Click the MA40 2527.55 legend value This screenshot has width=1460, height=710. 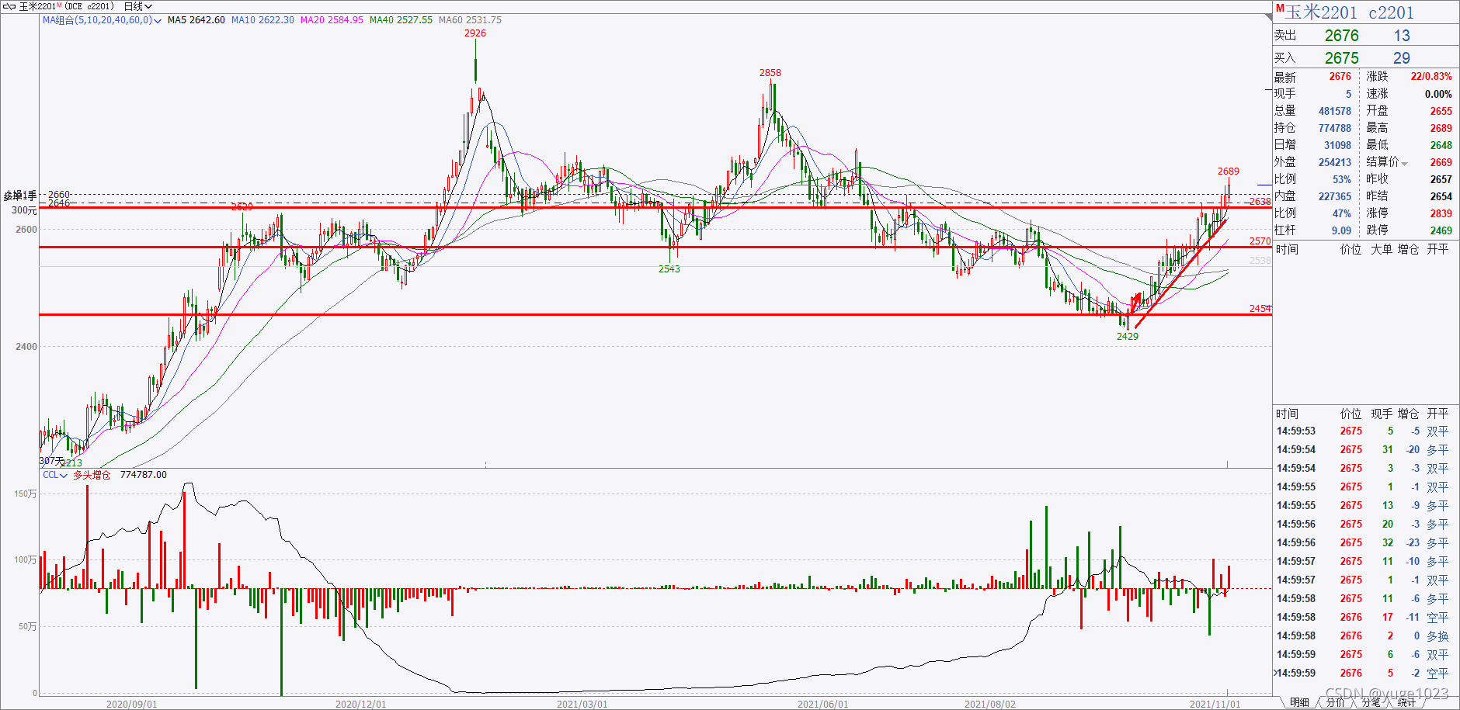point(401,20)
